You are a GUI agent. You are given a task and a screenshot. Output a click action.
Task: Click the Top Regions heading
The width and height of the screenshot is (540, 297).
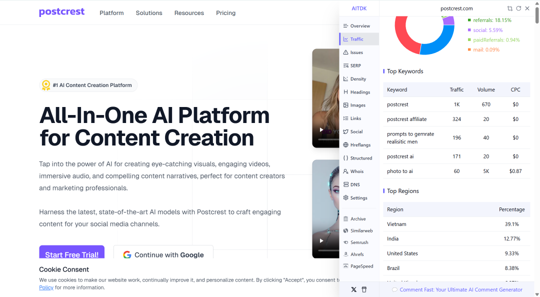403,191
